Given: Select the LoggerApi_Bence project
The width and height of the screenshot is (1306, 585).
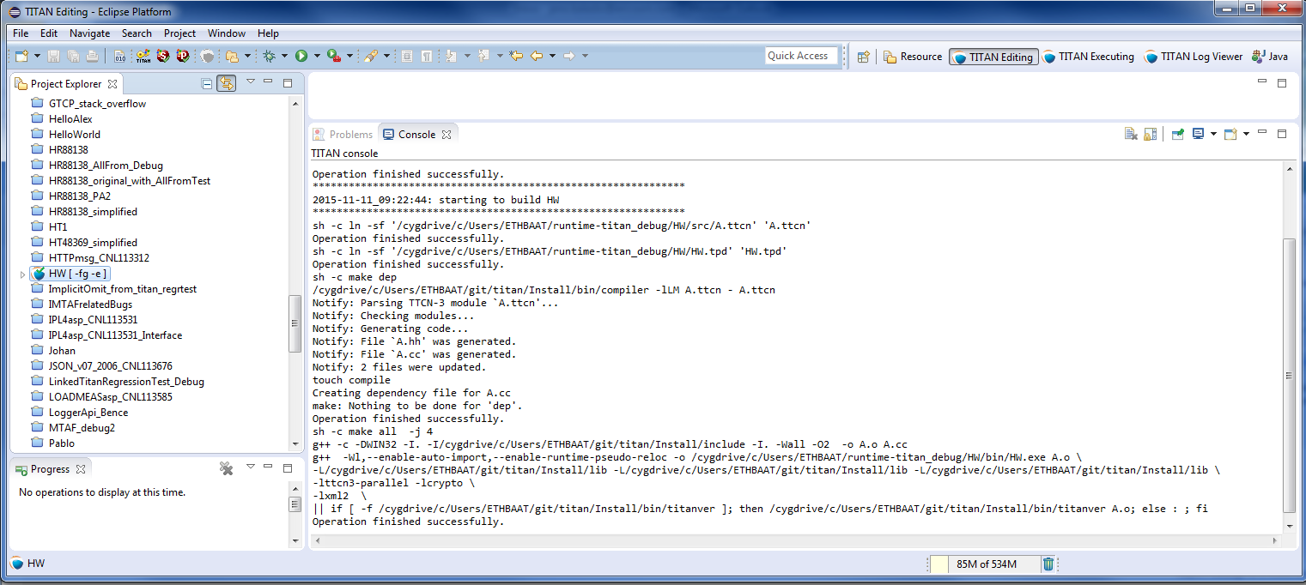Looking at the screenshot, I should pos(88,413).
